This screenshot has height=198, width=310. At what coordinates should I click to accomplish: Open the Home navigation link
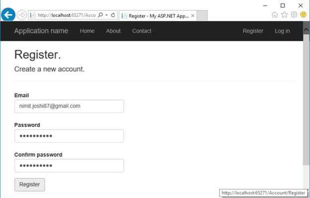[x=87, y=31]
